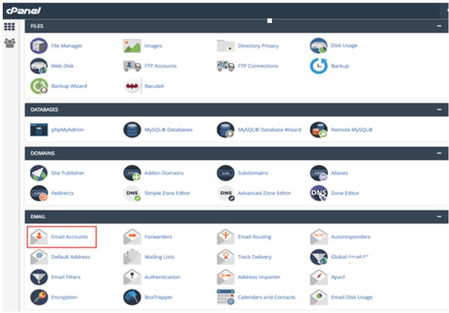The height and width of the screenshot is (313, 449).
Task: Click the phpMyAdmin text link
Action: tap(67, 130)
